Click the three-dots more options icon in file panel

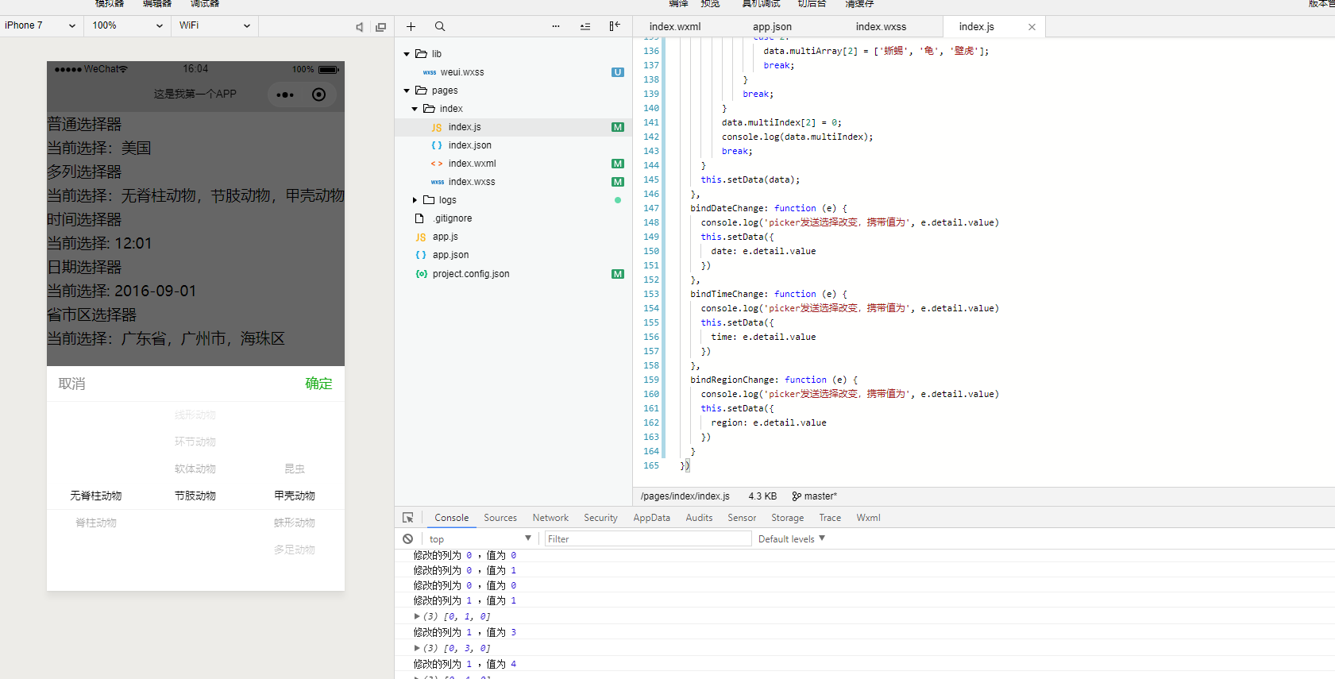pos(556,26)
